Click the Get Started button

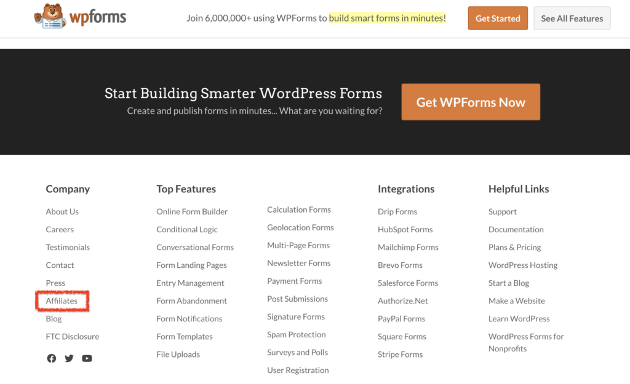(x=497, y=18)
